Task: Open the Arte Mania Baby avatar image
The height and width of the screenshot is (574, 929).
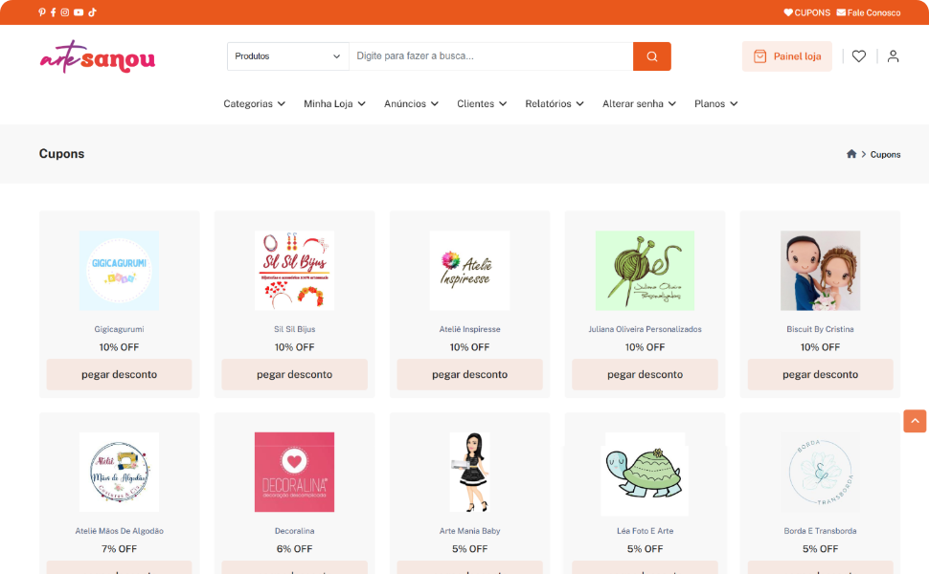Action: click(x=470, y=473)
